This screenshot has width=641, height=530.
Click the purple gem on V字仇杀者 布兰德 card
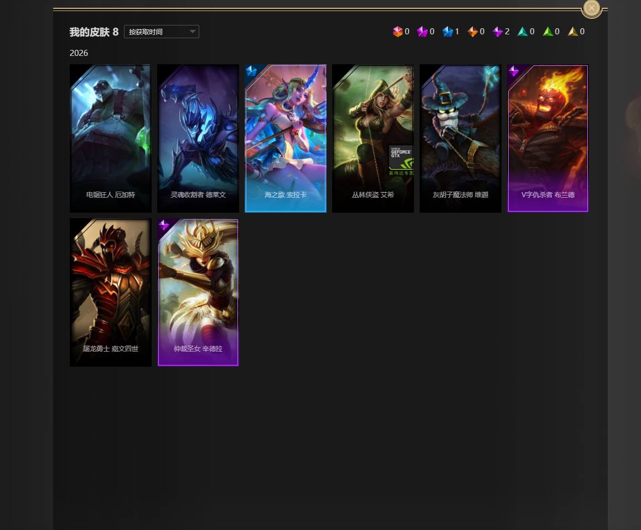514,71
